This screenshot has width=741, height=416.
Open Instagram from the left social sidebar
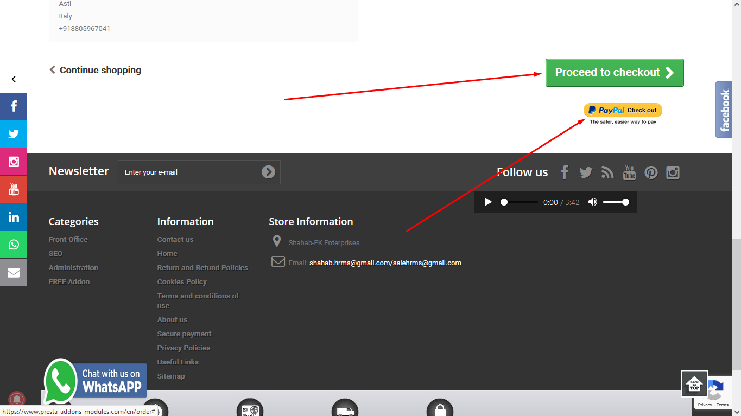14,162
